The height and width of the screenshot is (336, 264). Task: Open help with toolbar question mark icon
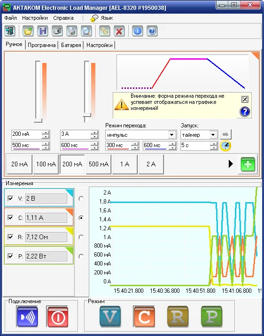(x=152, y=31)
